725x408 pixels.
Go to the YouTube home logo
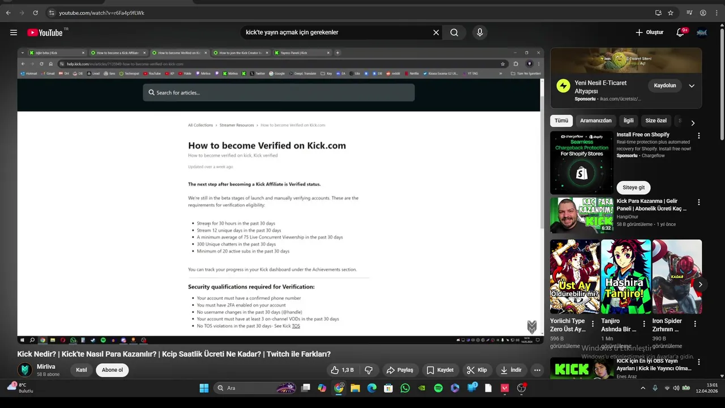(x=45, y=32)
